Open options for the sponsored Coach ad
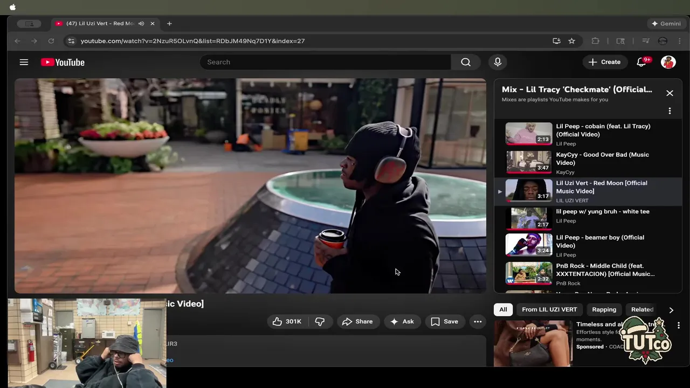This screenshot has width=690, height=388. point(679,325)
